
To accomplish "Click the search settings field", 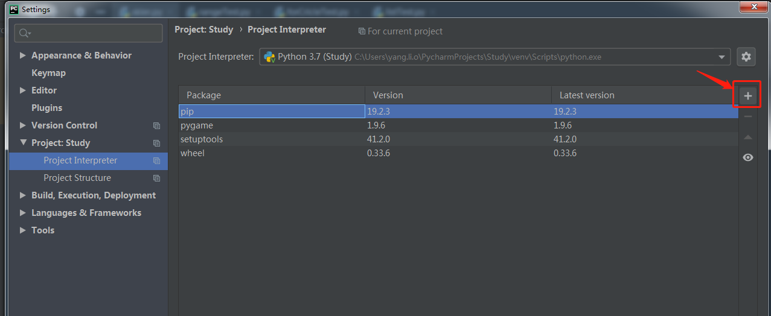I will point(88,33).
